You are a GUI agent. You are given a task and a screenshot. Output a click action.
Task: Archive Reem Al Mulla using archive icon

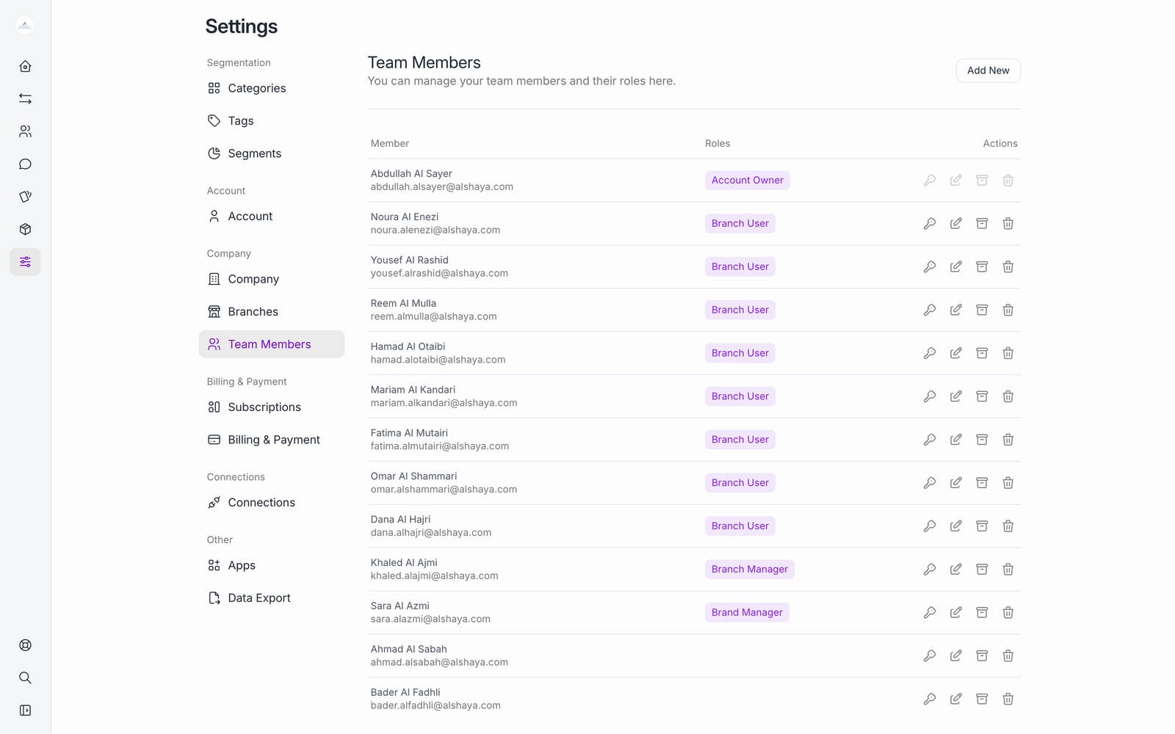coord(982,310)
